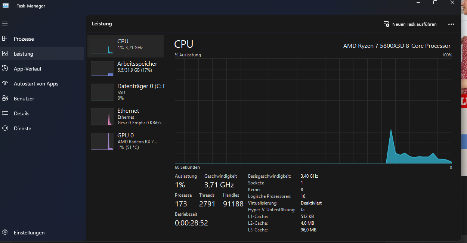Click the AMD Ryzen 7 5800X3D processor name
Image resolution: width=467 pixels, height=243 pixels.
click(x=397, y=46)
